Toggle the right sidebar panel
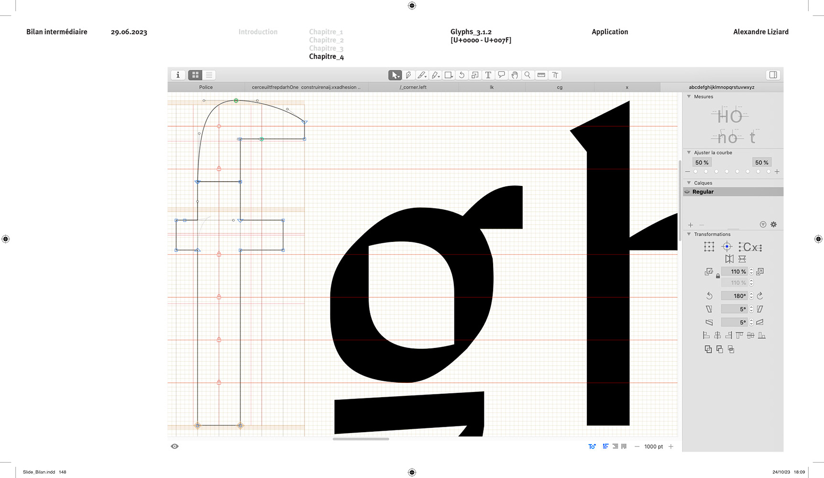Image resolution: width=824 pixels, height=478 pixels. [x=773, y=75]
